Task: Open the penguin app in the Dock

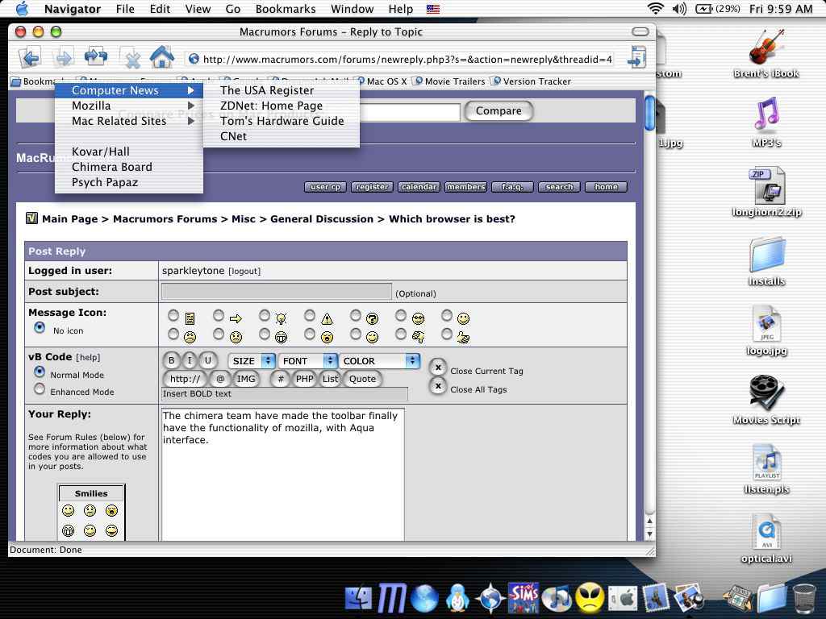Action: coord(457,598)
